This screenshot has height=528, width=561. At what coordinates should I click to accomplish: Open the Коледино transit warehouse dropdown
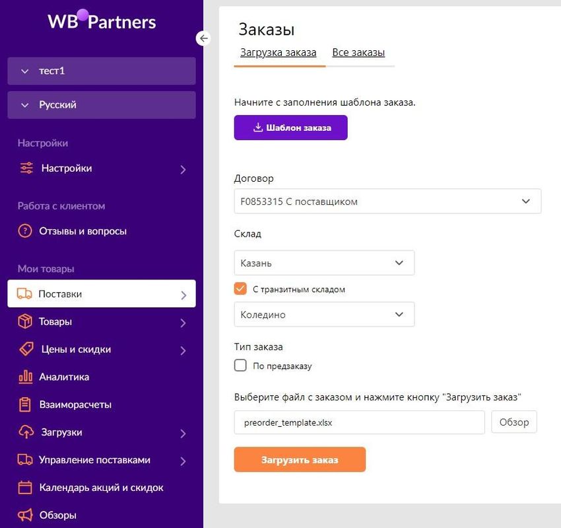(324, 315)
